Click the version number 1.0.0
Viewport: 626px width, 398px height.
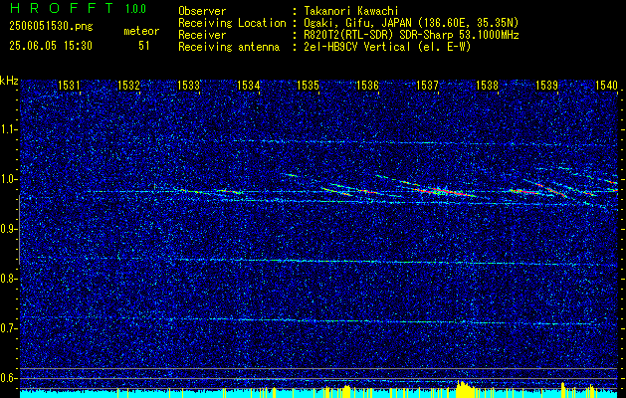tap(135, 9)
